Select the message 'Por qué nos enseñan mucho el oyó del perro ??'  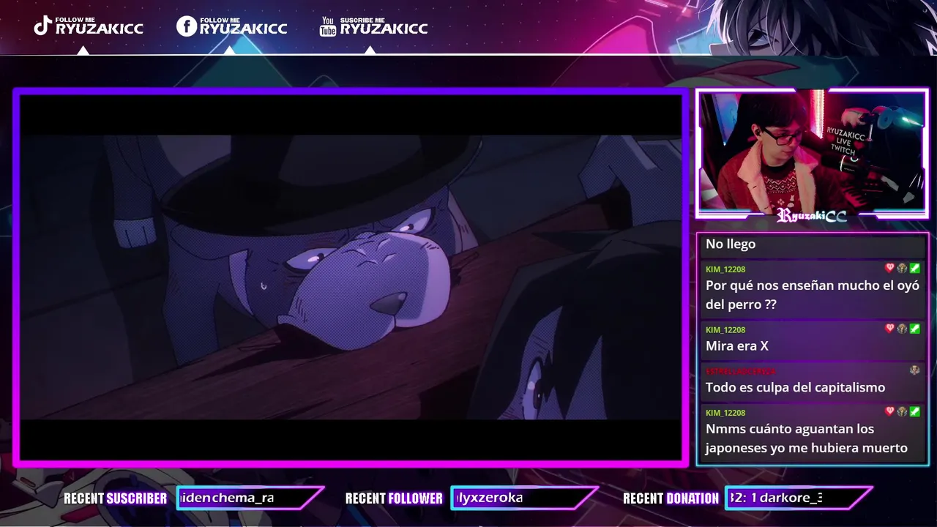coord(813,295)
